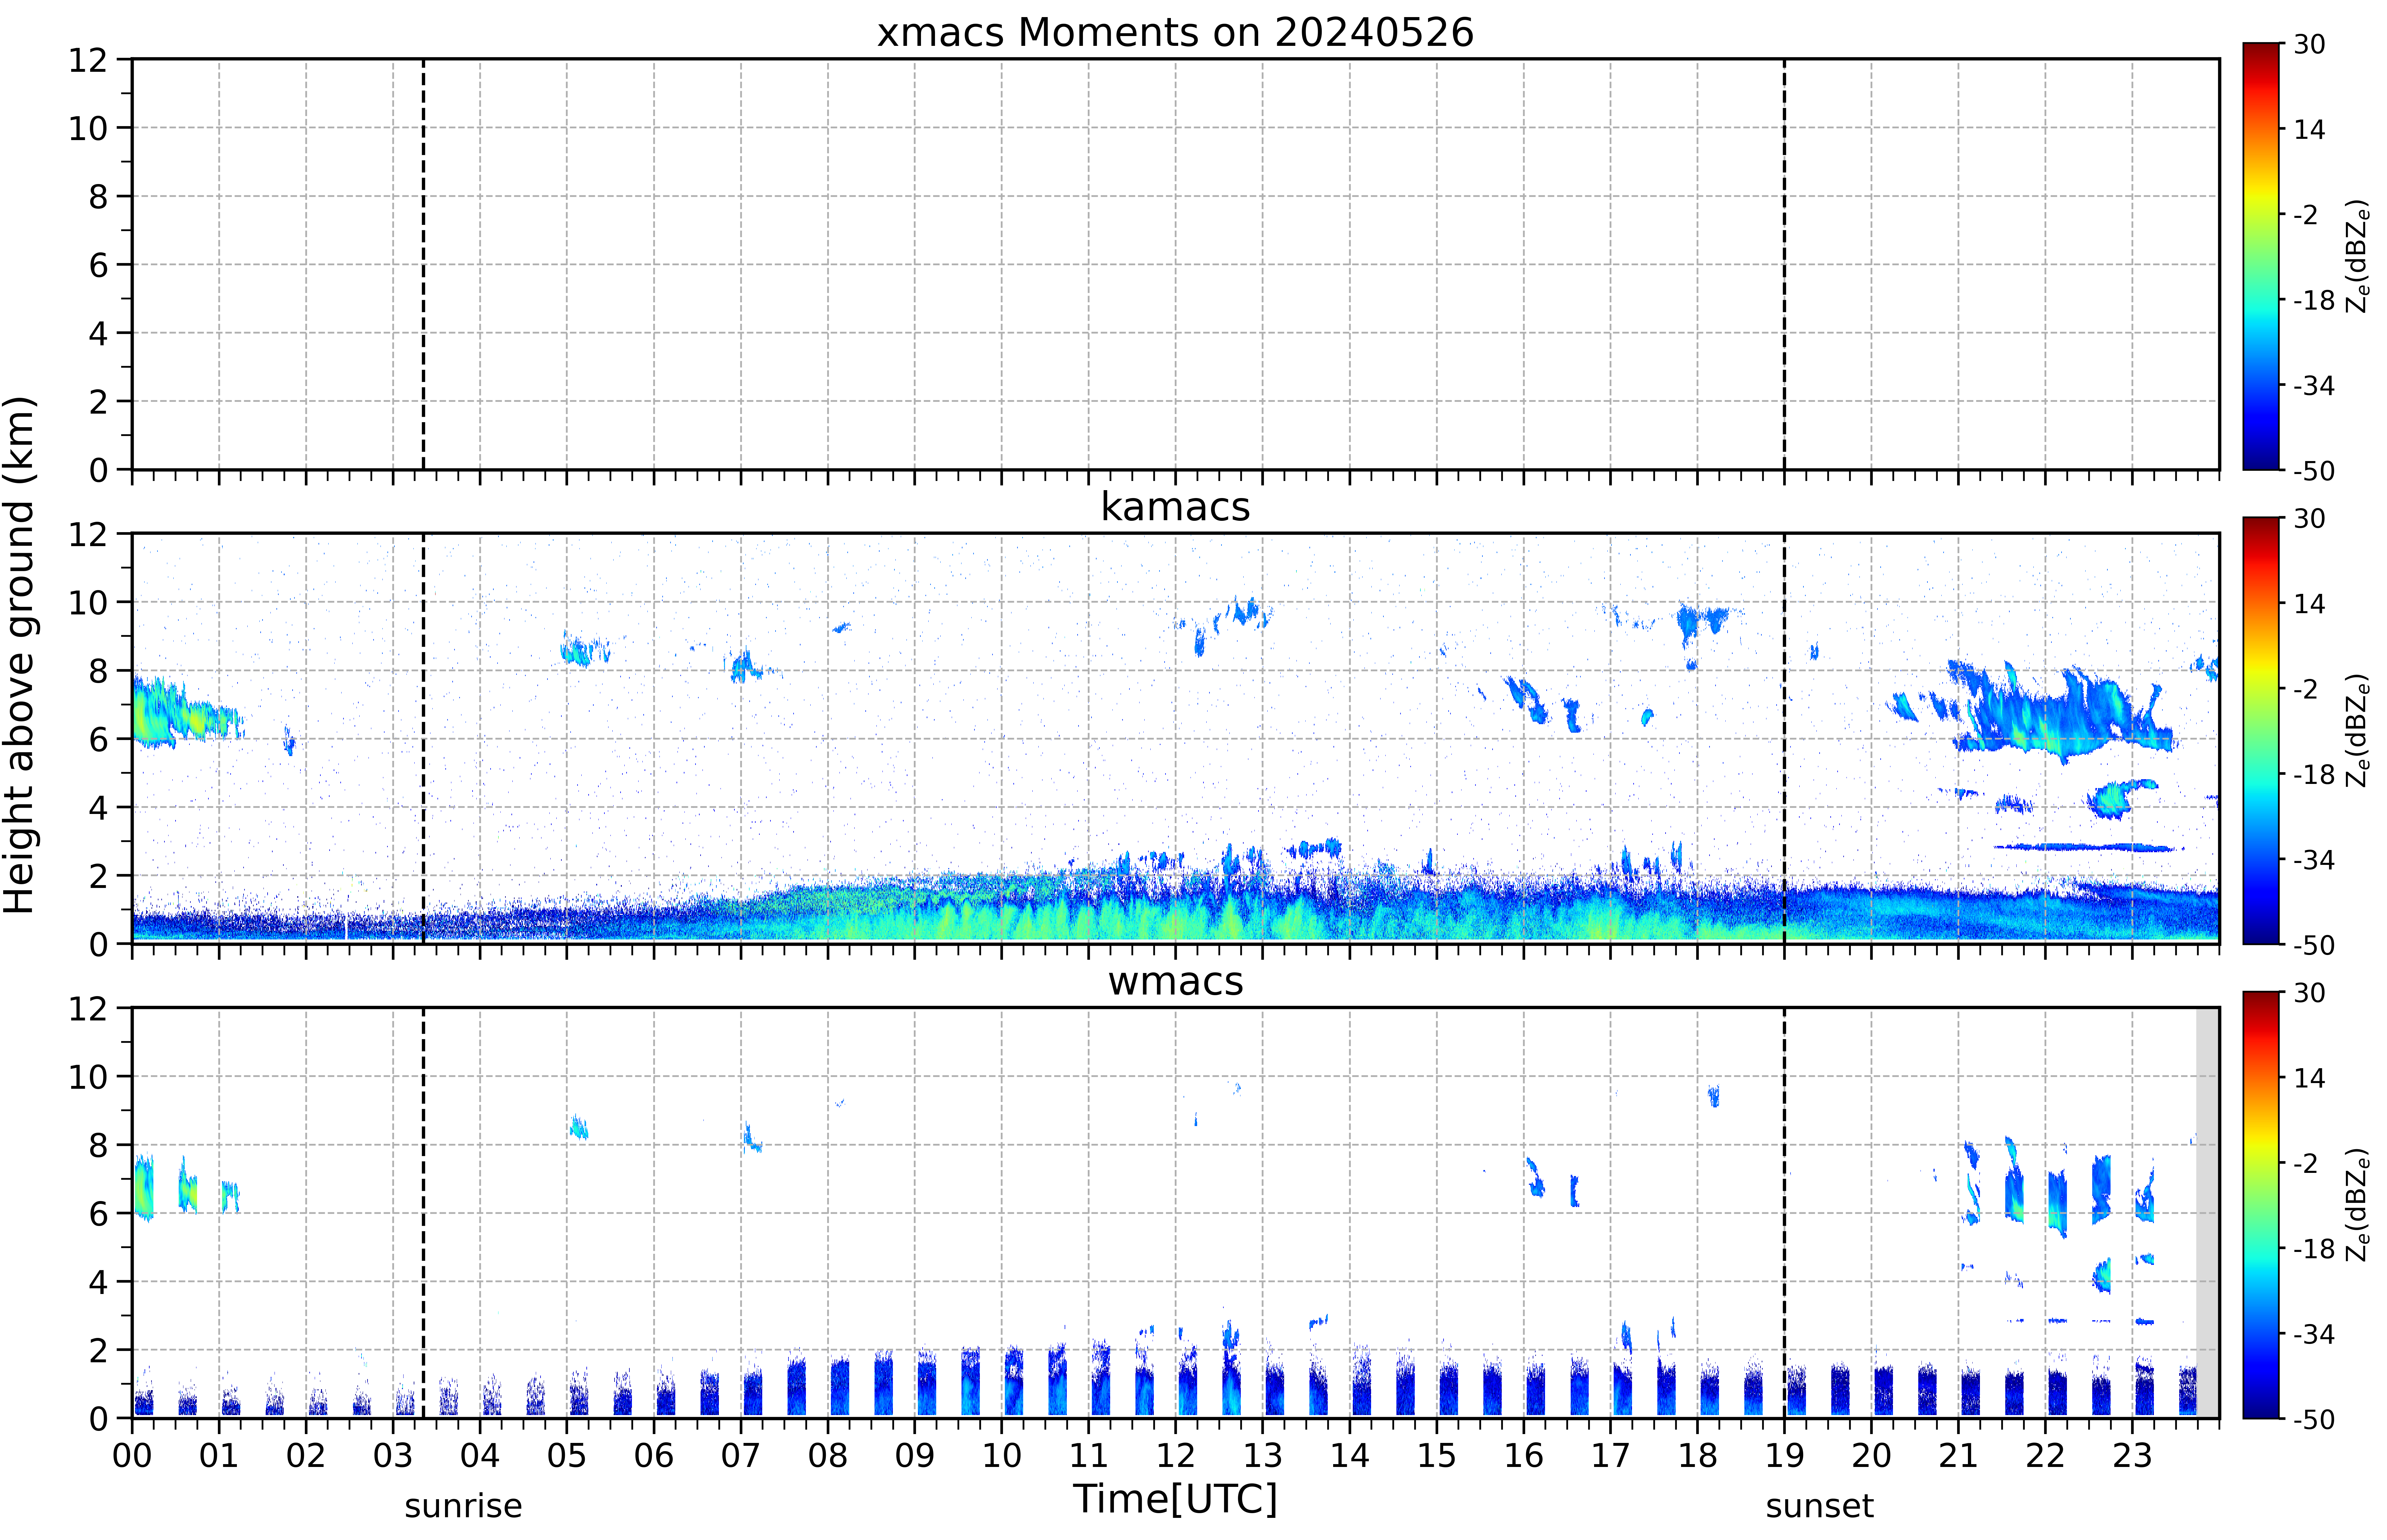This screenshot has width=2387, height=1540.
Task: Click the sunset dashed line in wmacs panel
Action: click(1784, 1213)
